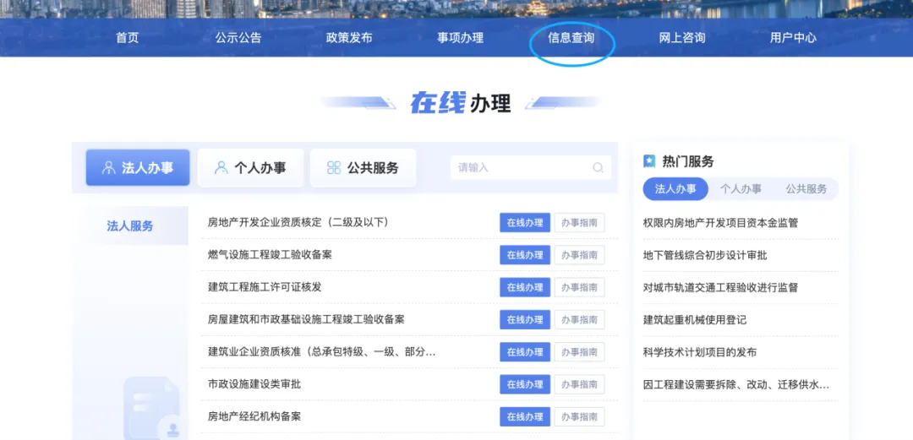
Task: Open 科学技术计划项目的发布 hot service
Action: (700, 353)
